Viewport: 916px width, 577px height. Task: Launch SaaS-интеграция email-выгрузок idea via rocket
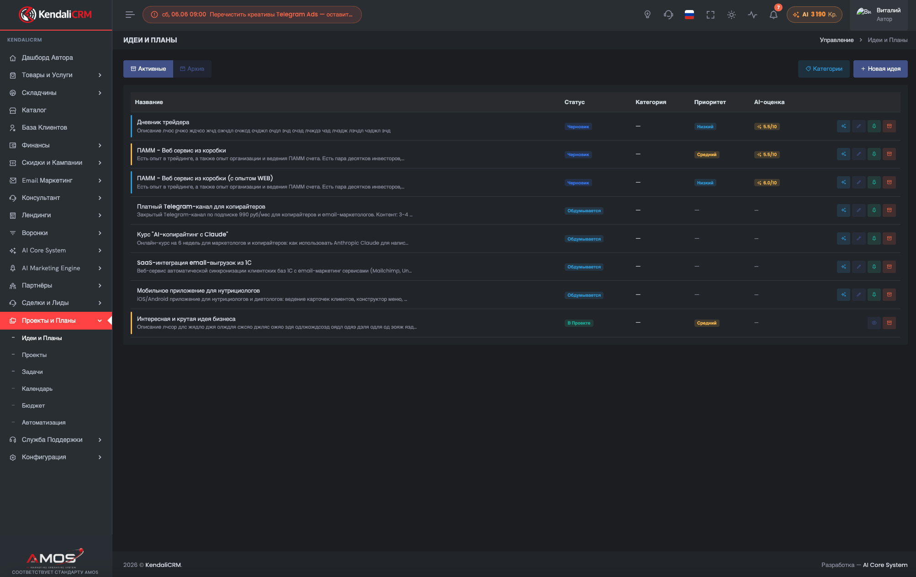point(874,267)
